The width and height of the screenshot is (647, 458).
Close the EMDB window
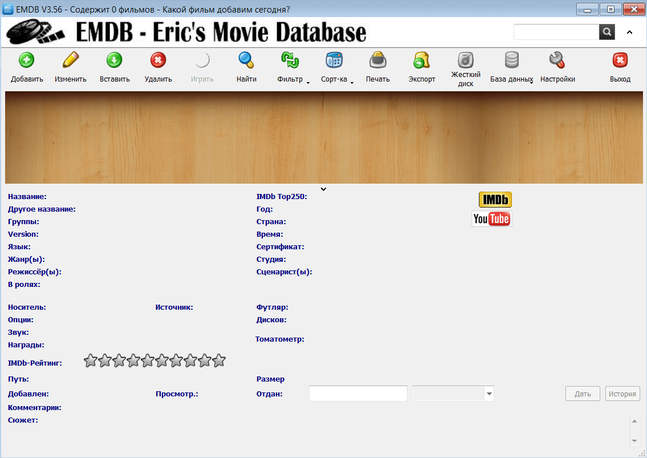(x=634, y=9)
